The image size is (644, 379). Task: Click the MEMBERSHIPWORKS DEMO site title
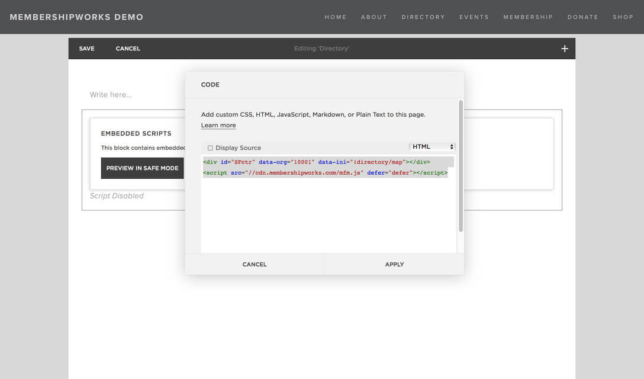pyautogui.click(x=76, y=17)
